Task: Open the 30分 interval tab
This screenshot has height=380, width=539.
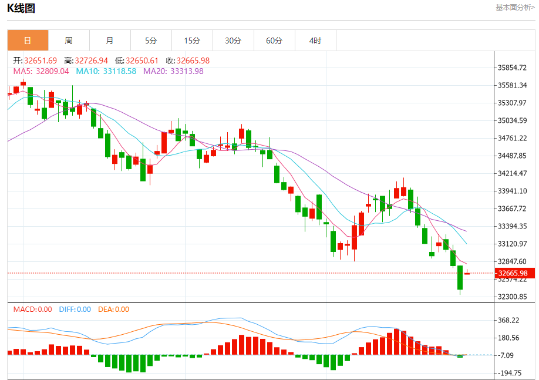Action: (x=233, y=41)
